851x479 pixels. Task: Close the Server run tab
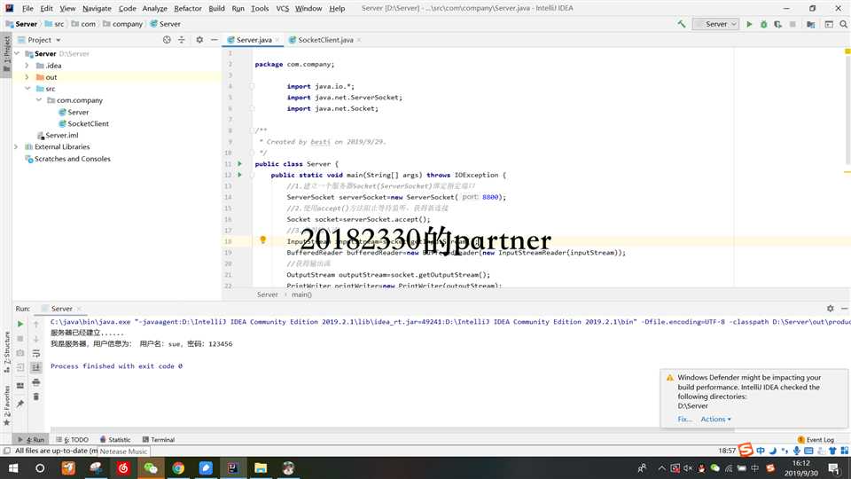click(x=79, y=309)
